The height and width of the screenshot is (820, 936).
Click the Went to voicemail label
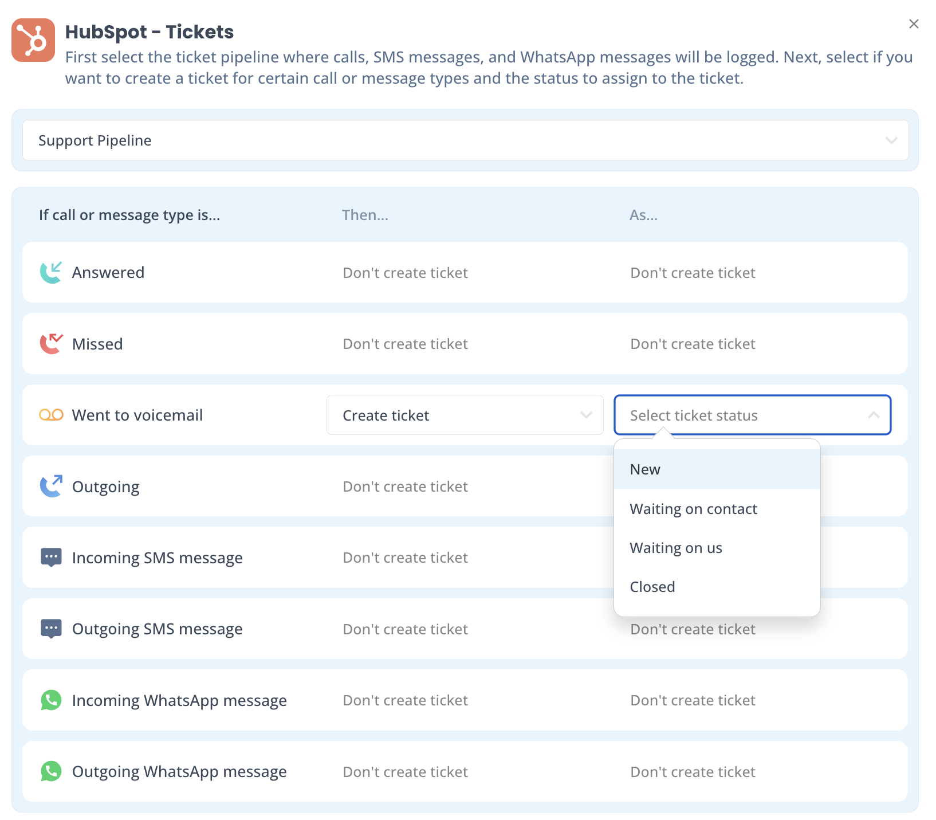coord(137,415)
